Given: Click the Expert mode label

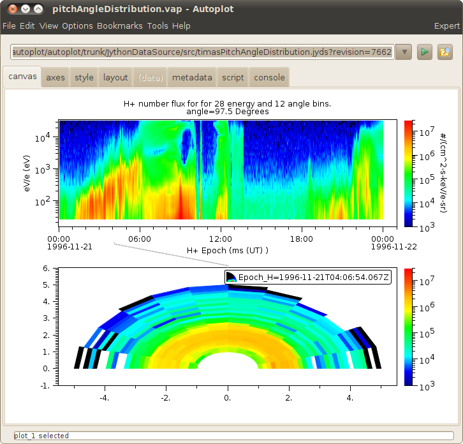Looking at the screenshot, I should point(446,26).
